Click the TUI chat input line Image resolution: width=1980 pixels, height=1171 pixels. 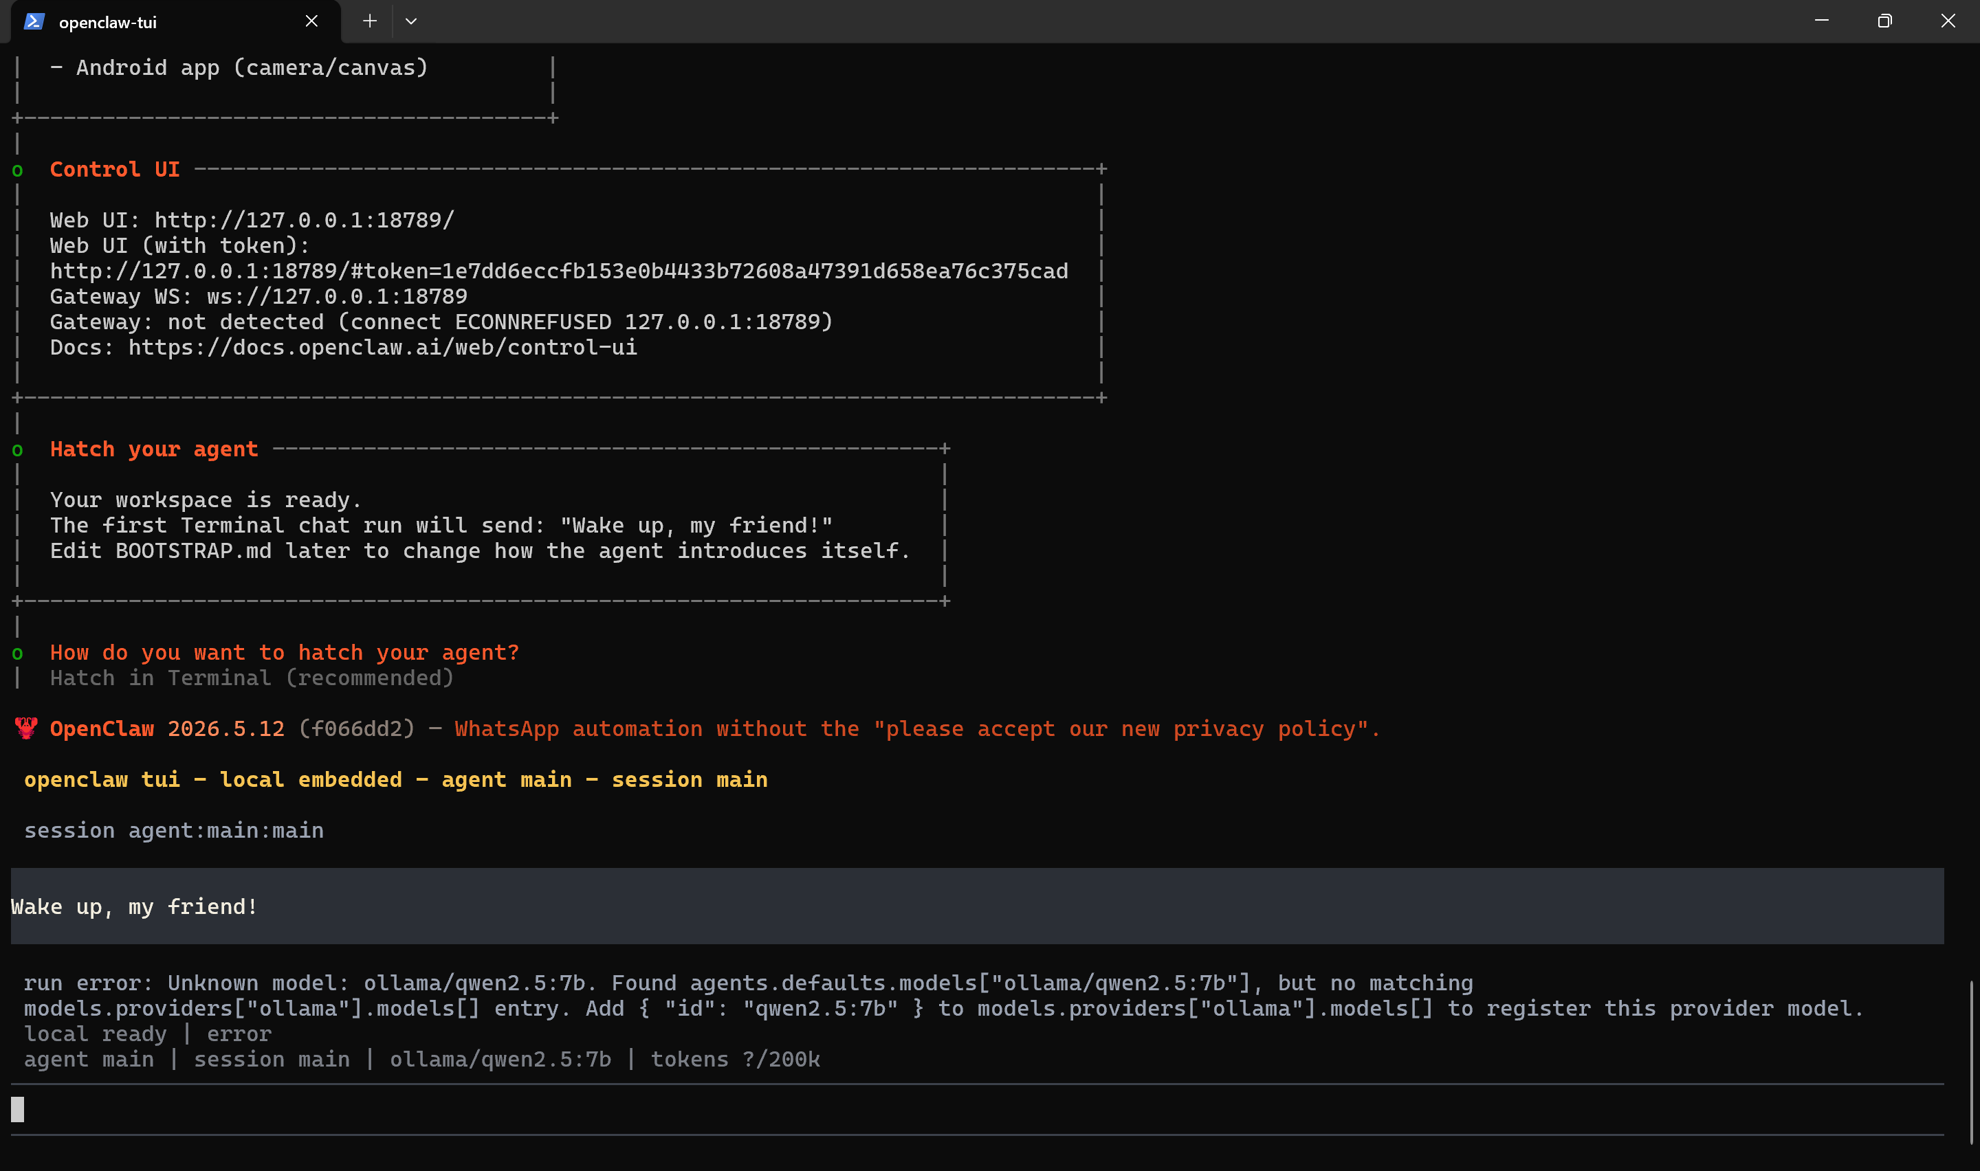click(977, 1109)
